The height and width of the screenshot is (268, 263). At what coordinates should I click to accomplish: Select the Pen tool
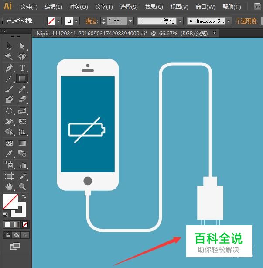(x=9, y=68)
